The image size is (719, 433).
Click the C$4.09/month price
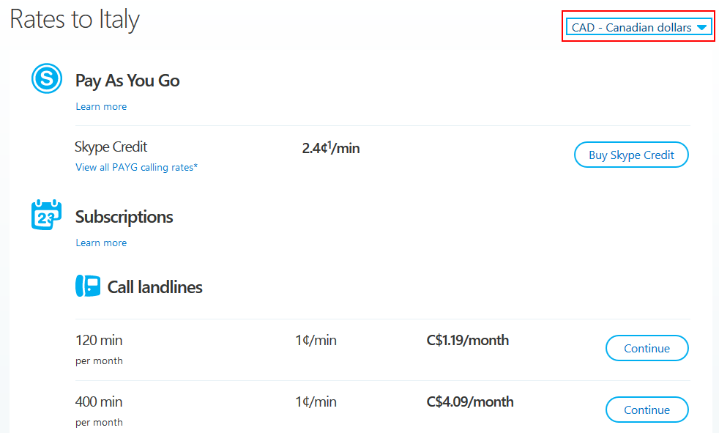pyautogui.click(x=469, y=402)
